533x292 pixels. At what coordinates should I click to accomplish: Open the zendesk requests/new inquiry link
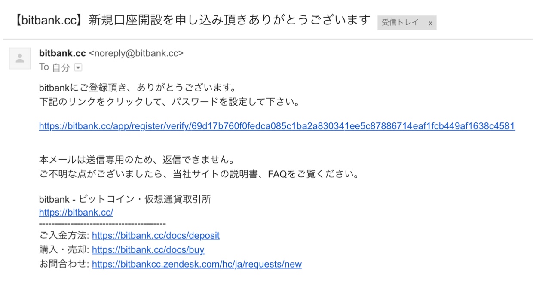(x=197, y=264)
